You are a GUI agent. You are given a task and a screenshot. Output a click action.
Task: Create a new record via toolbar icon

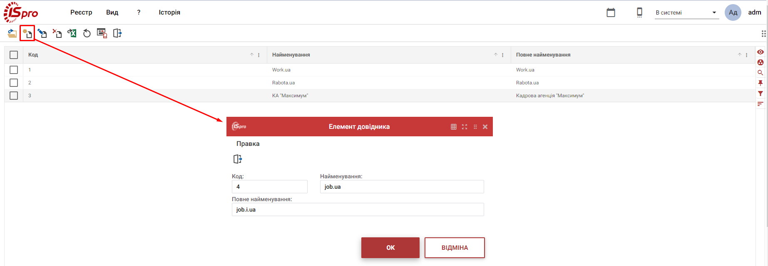click(x=27, y=33)
